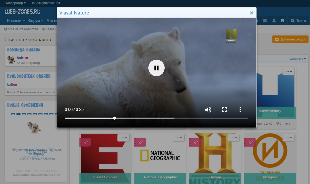
Task: Close the Viasat Nature modal
Action: 252,13
